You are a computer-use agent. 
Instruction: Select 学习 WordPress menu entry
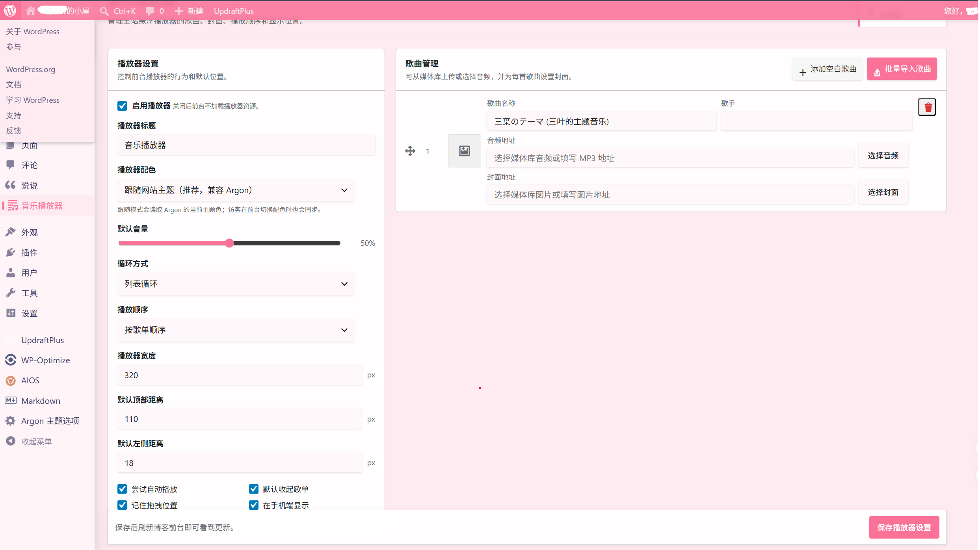pyautogui.click(x=33, y=100)
